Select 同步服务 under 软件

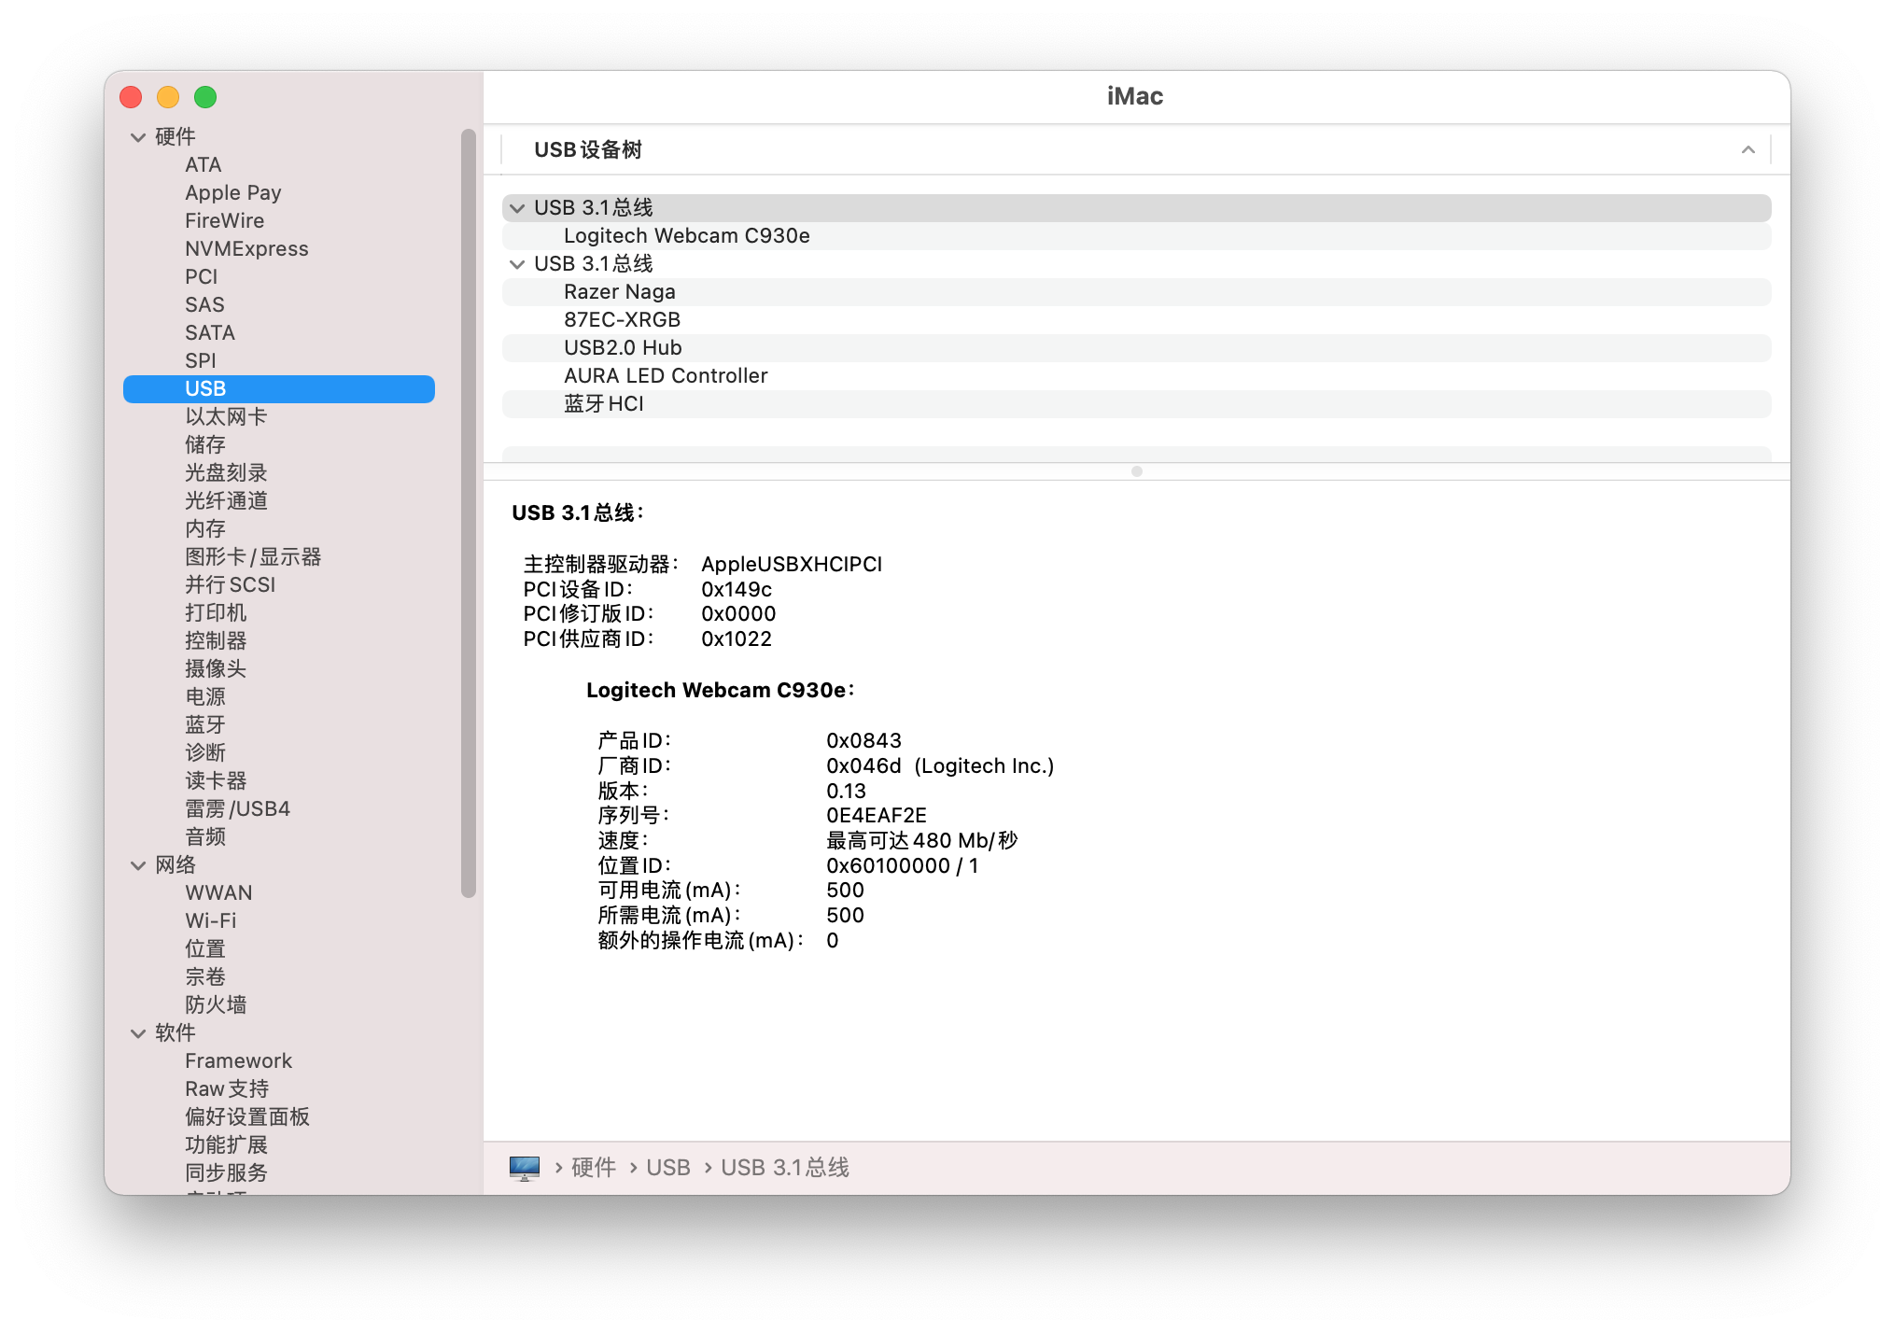coord(226,1173)
